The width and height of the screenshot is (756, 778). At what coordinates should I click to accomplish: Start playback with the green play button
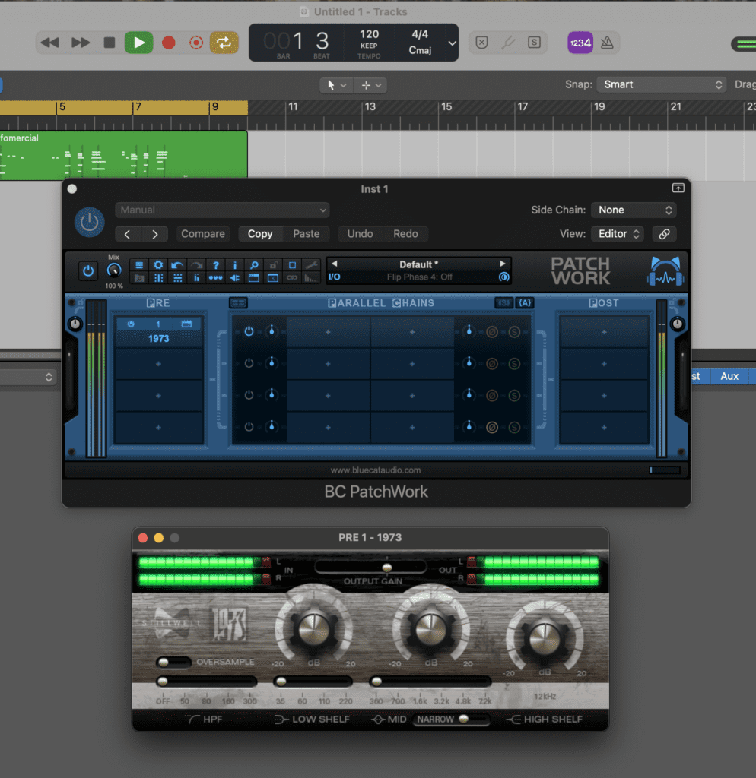coord(138,43)
